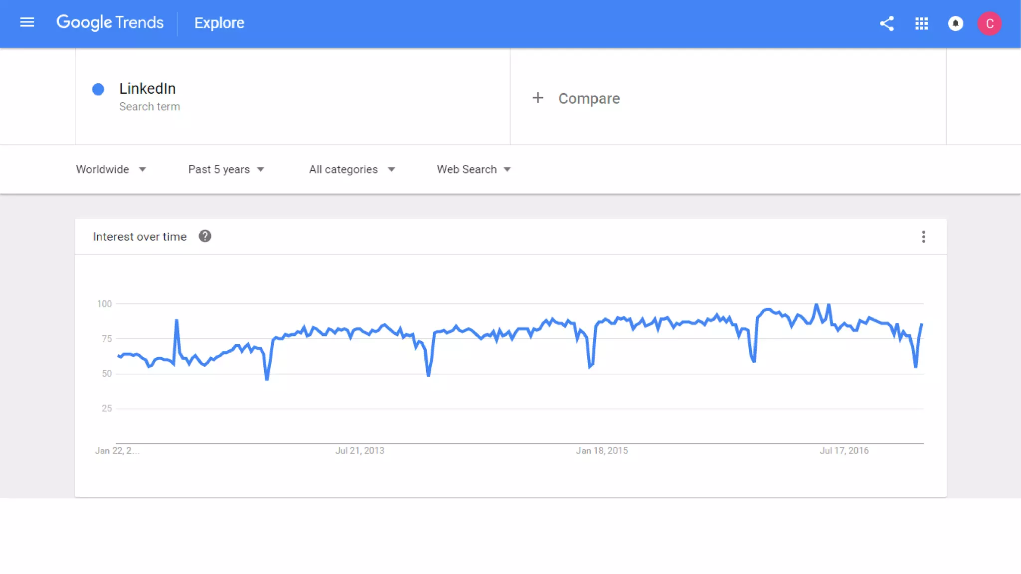Image resolution: width=1021 pixels, height=574 pixels.
Task: Open help for Interest over time
Action: 205,236
